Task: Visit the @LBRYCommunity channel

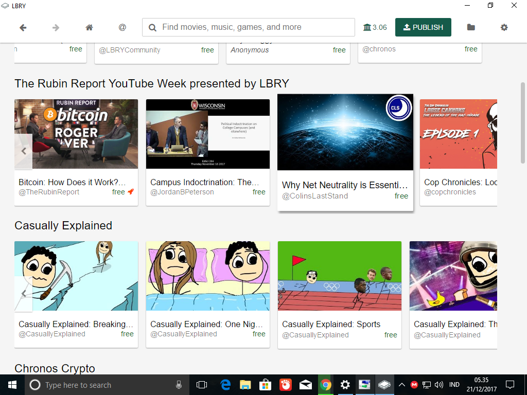Action: point(129,50)
